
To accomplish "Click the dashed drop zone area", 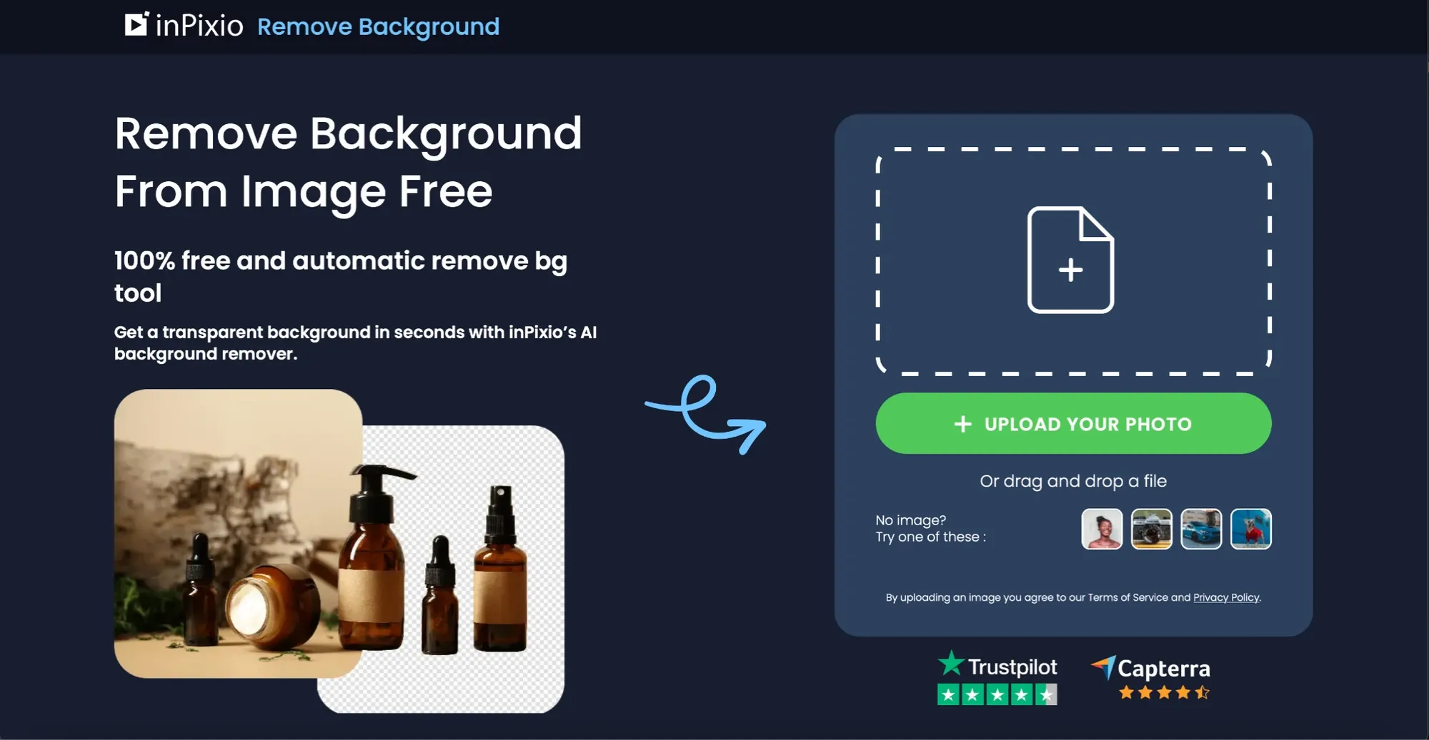I will [x=1073, y=261].
